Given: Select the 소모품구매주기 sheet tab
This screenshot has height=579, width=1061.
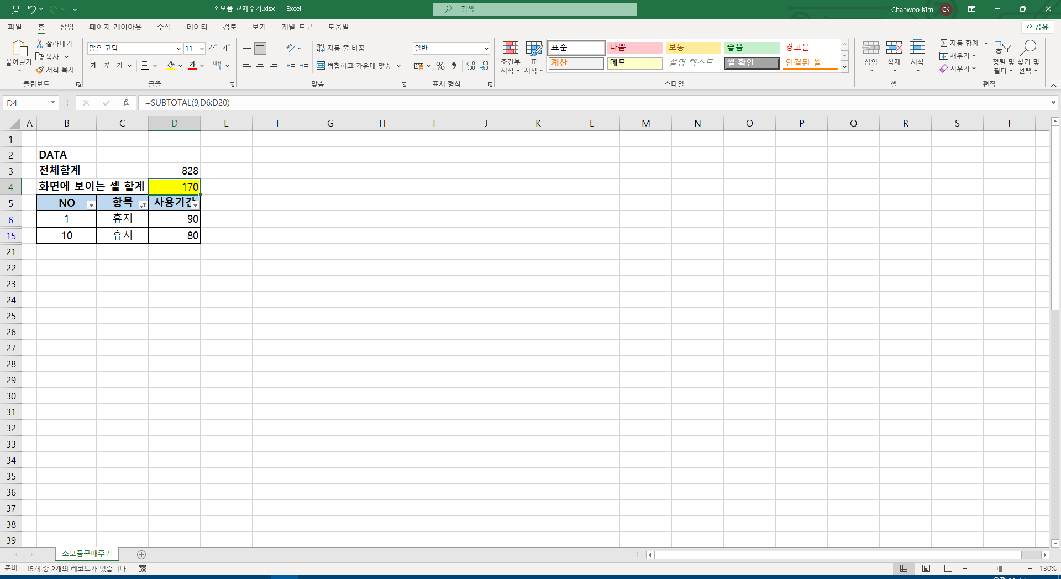Looking at the screenshot, I should (87, 554).
